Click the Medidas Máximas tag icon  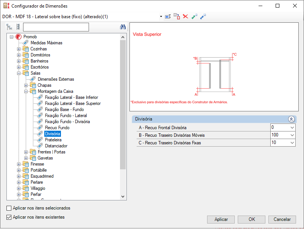click(26, 43)
